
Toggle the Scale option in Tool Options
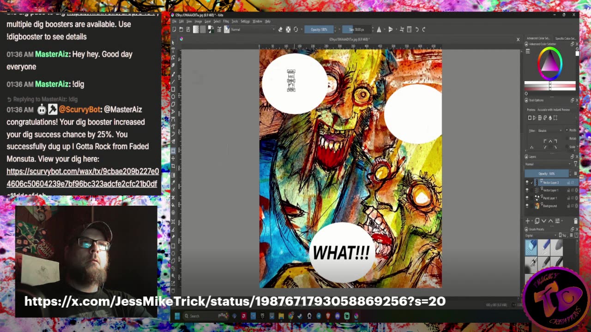571,147
